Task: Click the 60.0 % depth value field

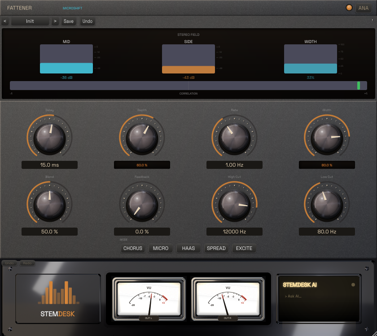Action: pyautogui.click(x=142, y=165)
